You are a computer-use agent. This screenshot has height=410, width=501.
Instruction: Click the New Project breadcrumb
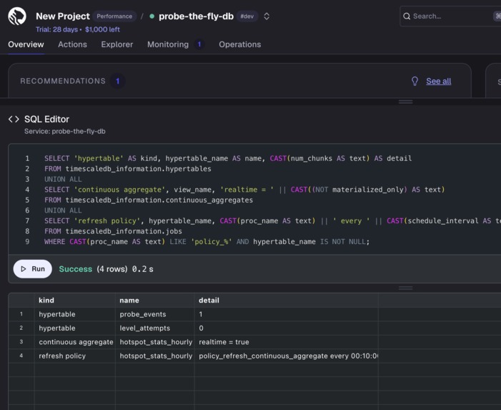pos(63,16)
